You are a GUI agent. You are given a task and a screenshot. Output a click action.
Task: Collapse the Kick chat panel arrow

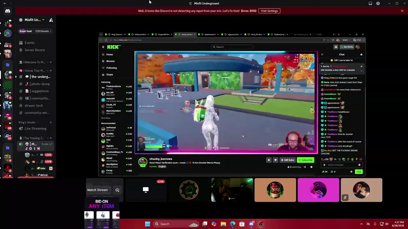pos(322,55)
